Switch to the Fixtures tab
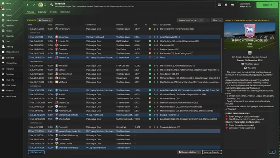Image resolution: width=280 pixels, height=158 pixels. [30, 12]
